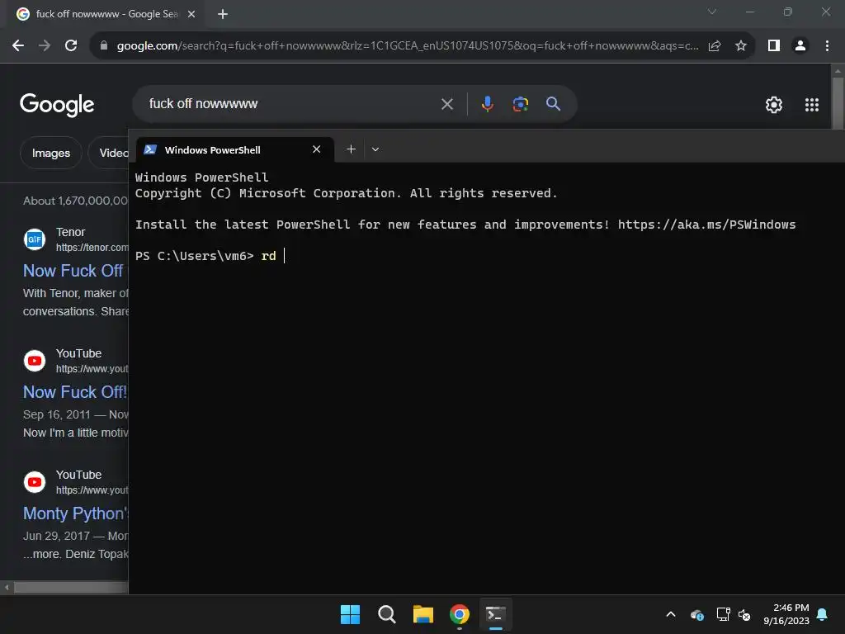Reload the Google search page
The height and width of the screenshot is (634, 845).
point(71,46)
